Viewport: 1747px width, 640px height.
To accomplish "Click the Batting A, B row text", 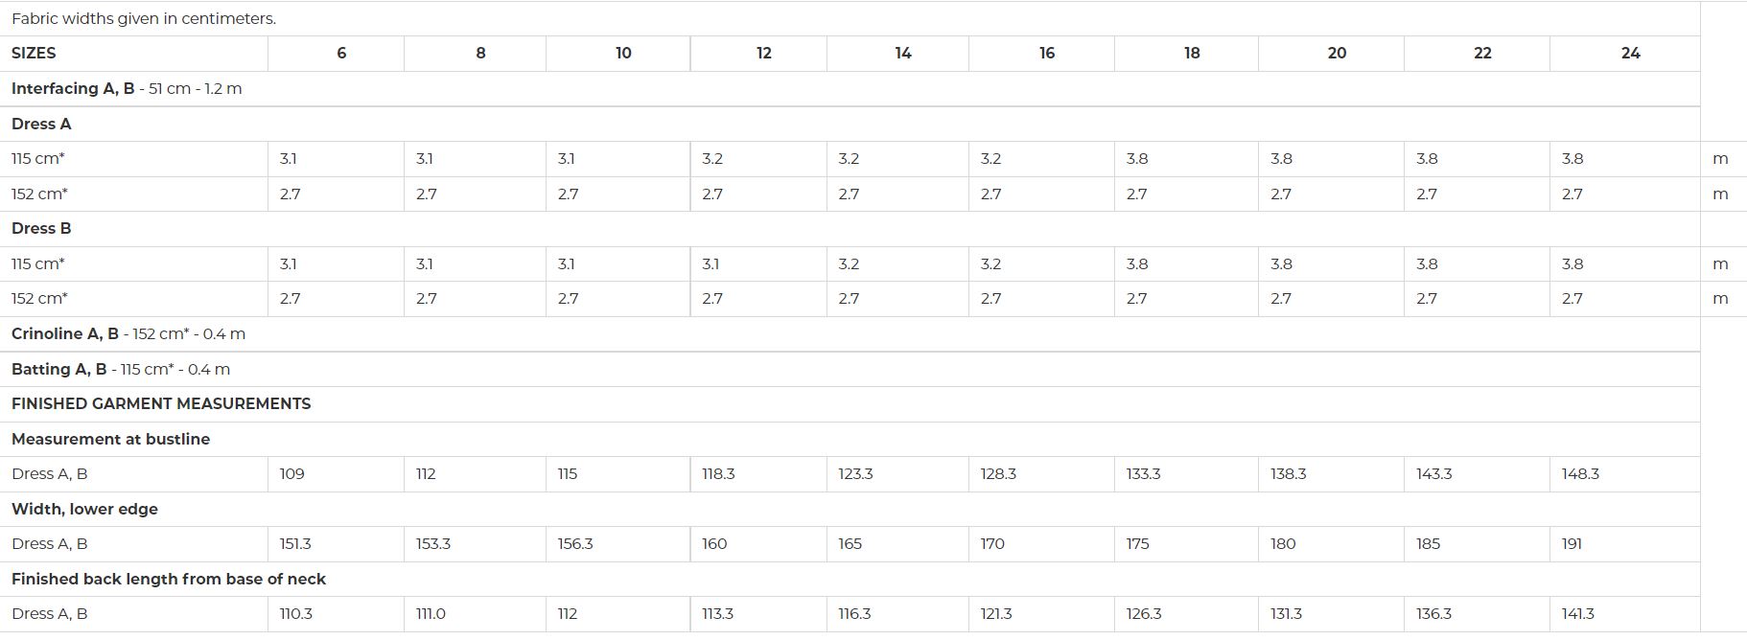I will pos(121,369).
